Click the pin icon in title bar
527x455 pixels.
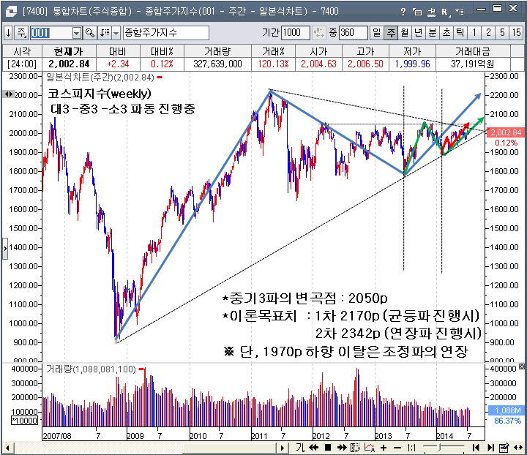432,12
